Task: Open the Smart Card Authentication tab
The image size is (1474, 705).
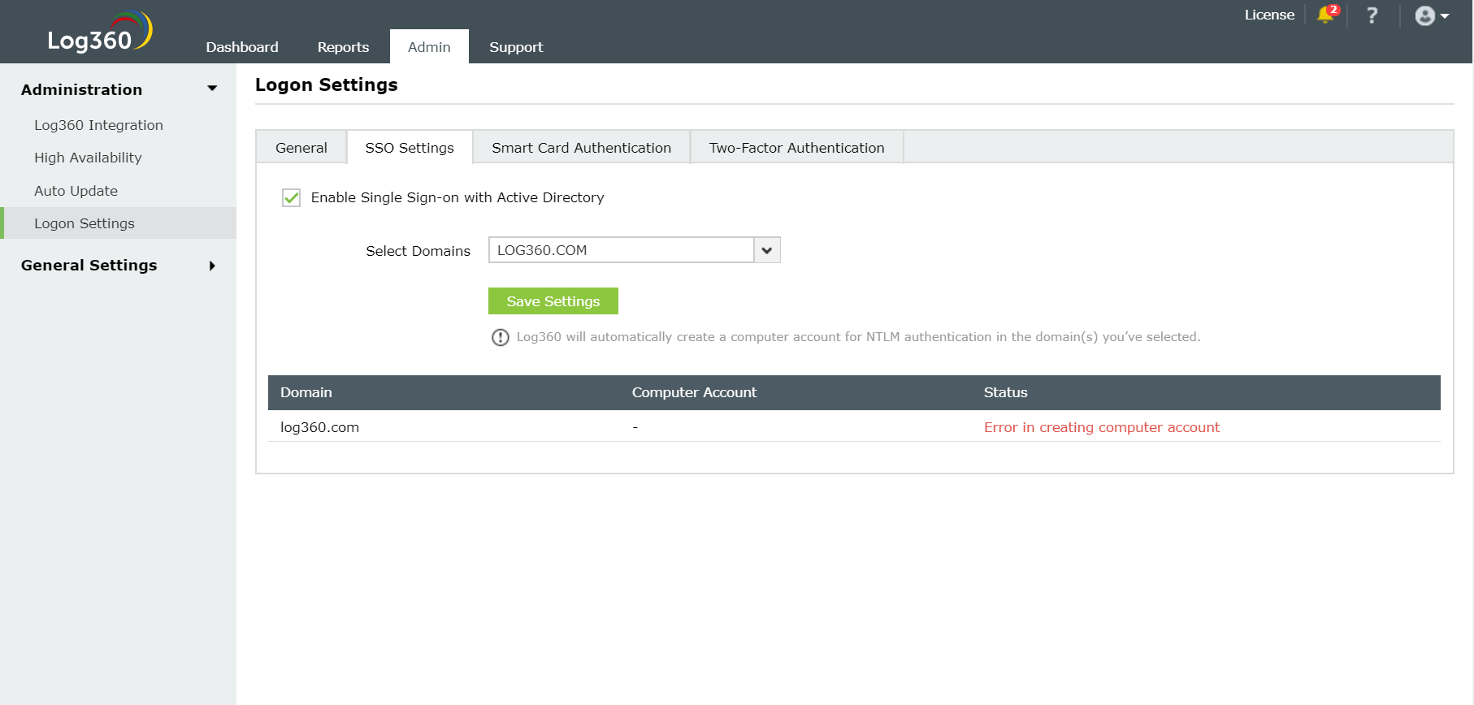Action: 581,148
